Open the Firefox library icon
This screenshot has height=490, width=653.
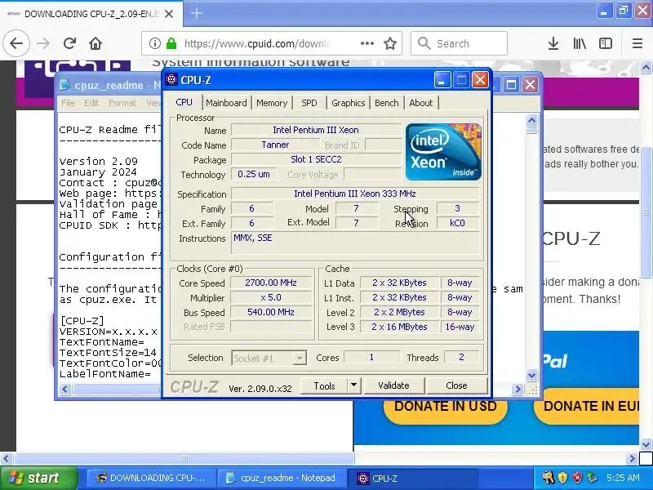point(580,43)
